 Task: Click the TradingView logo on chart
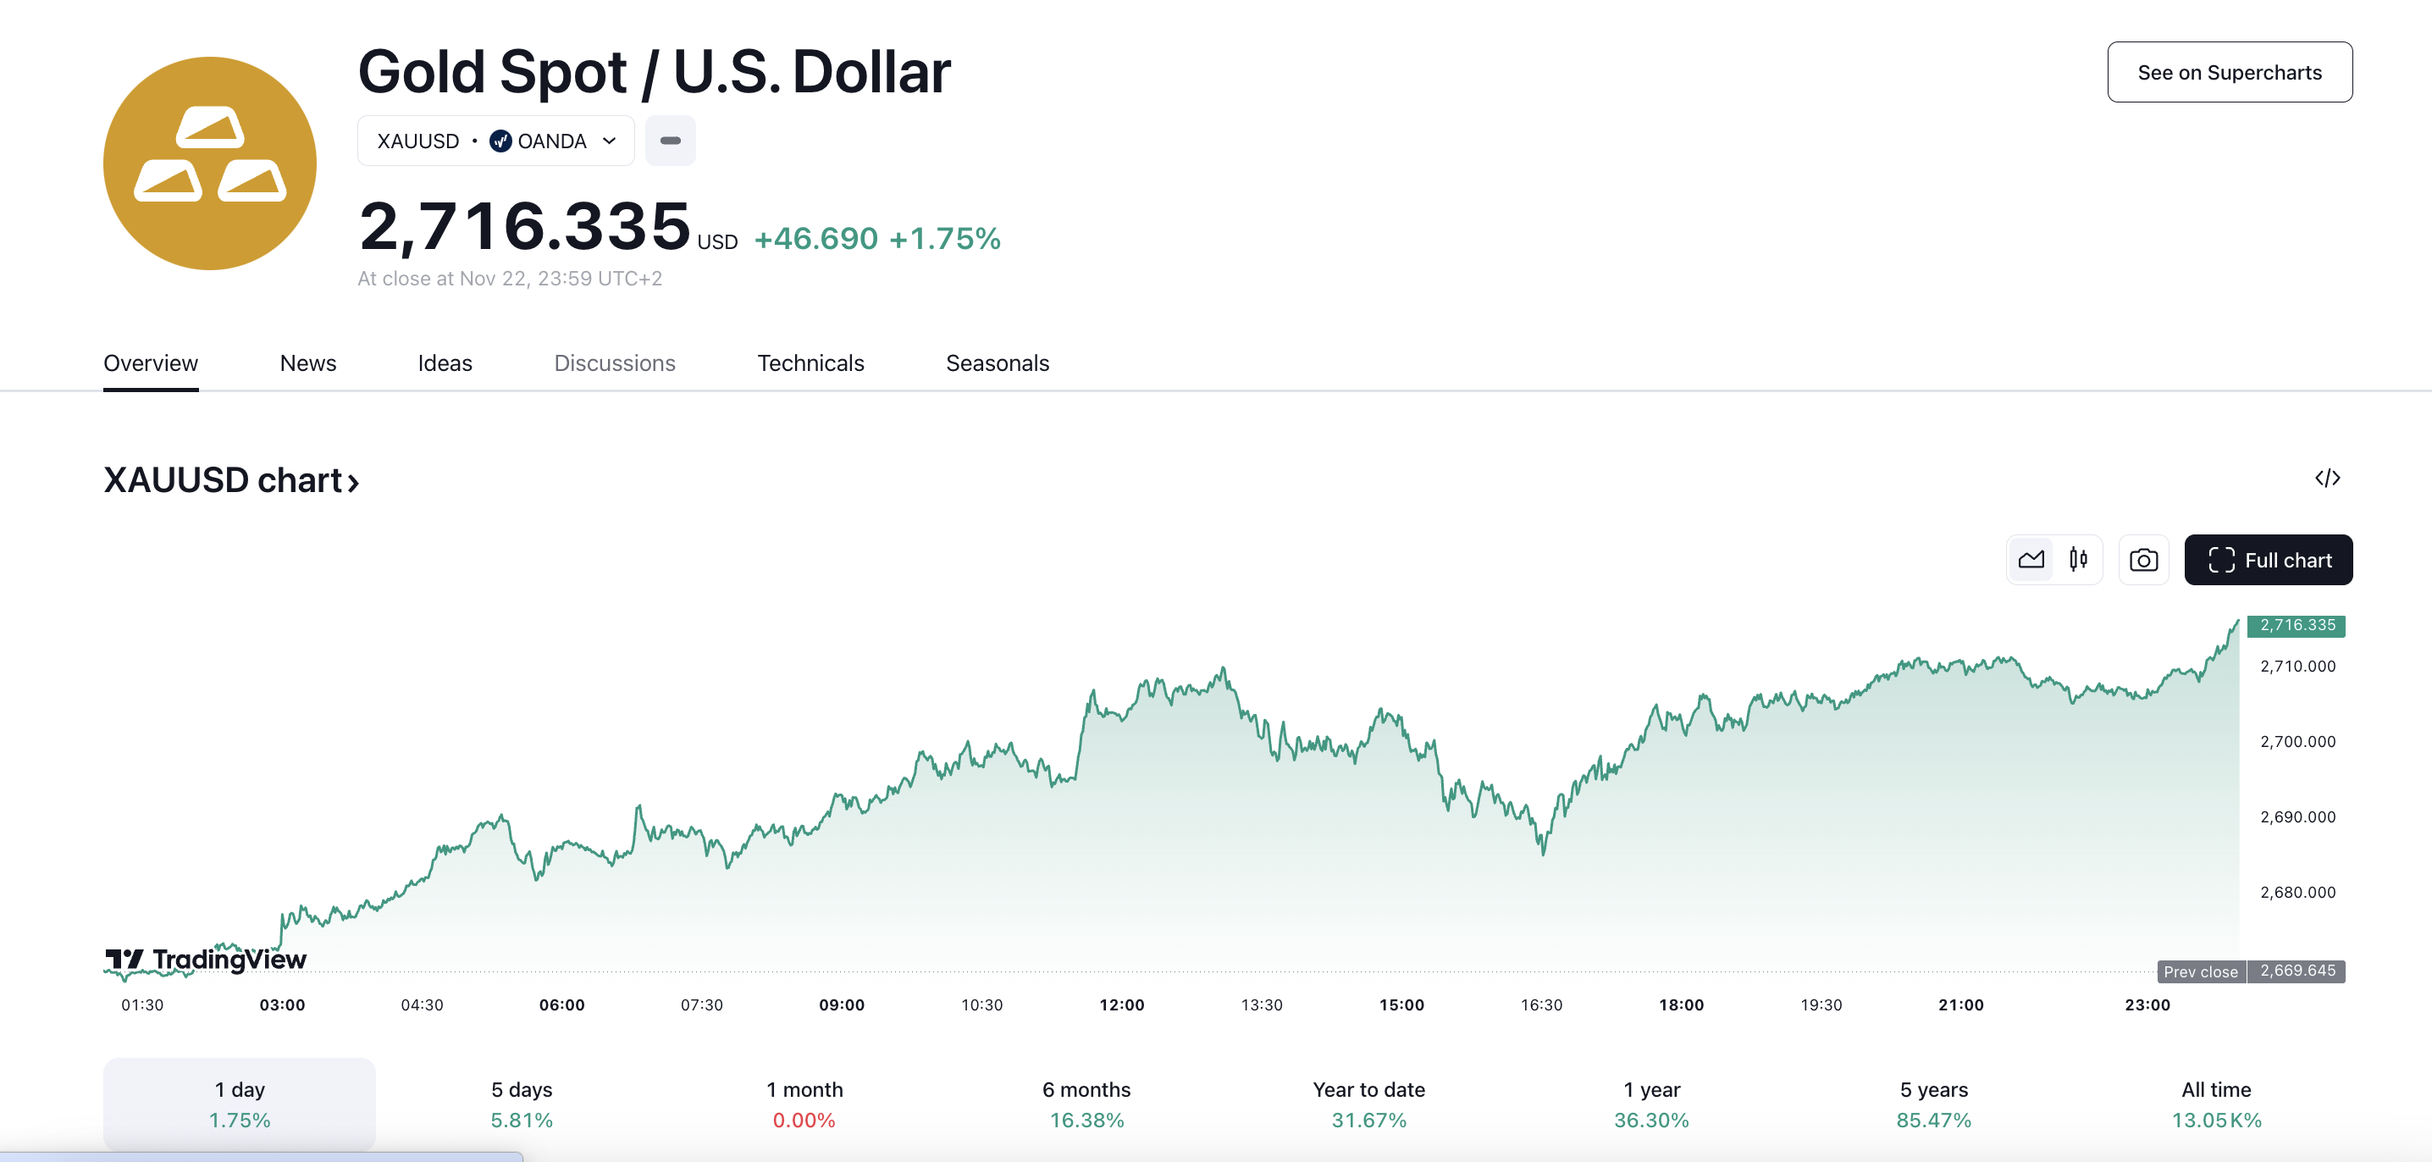click(x=206, y=959)
